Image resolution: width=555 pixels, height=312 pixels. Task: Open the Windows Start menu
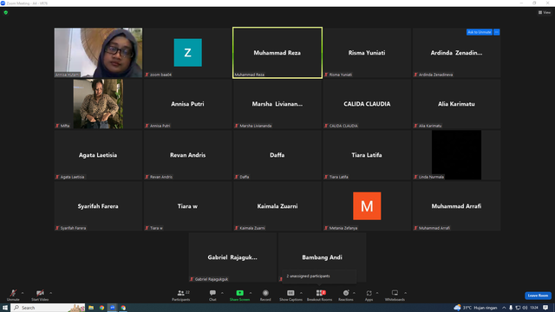5,308
